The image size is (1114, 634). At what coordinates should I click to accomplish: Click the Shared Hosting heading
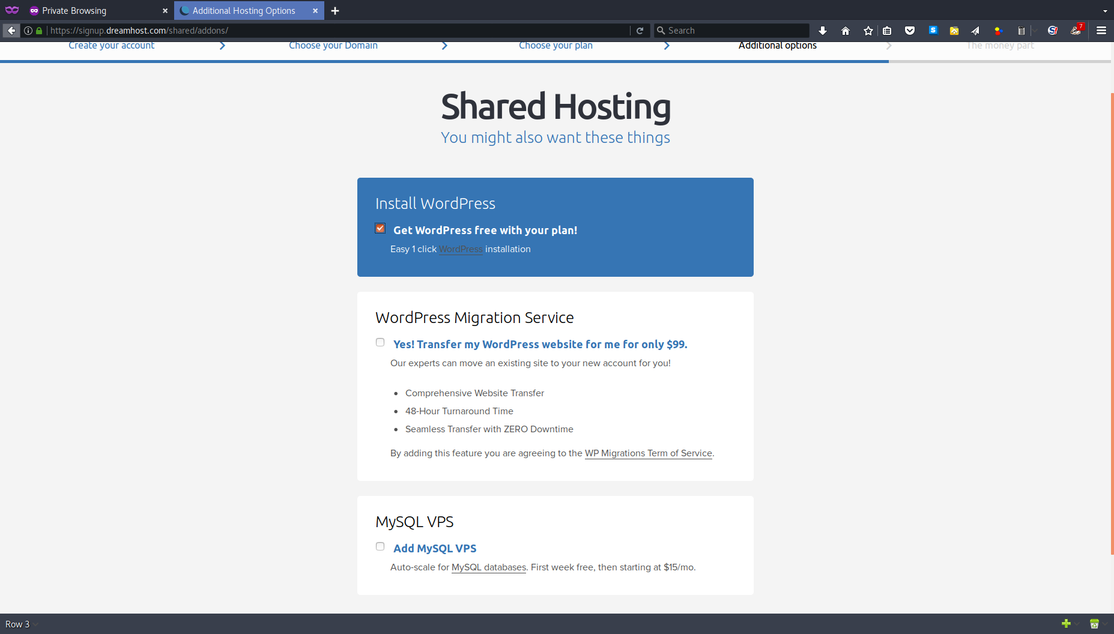(x=555, y=106)
